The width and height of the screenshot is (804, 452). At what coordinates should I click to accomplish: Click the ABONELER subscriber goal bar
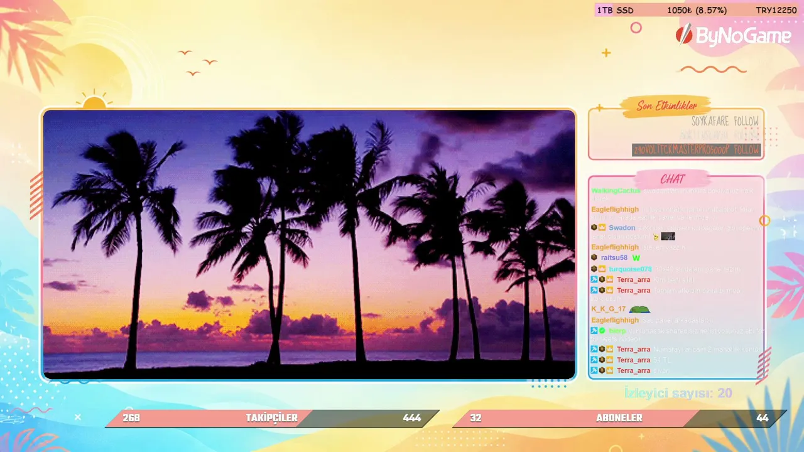(619, 418)
